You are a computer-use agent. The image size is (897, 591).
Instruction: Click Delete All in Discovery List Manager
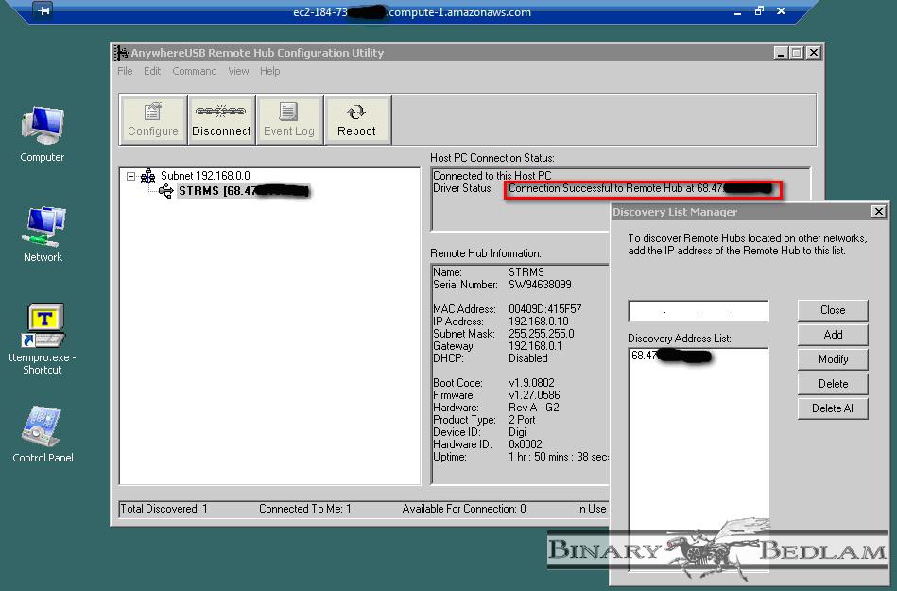tap(833, 408)
